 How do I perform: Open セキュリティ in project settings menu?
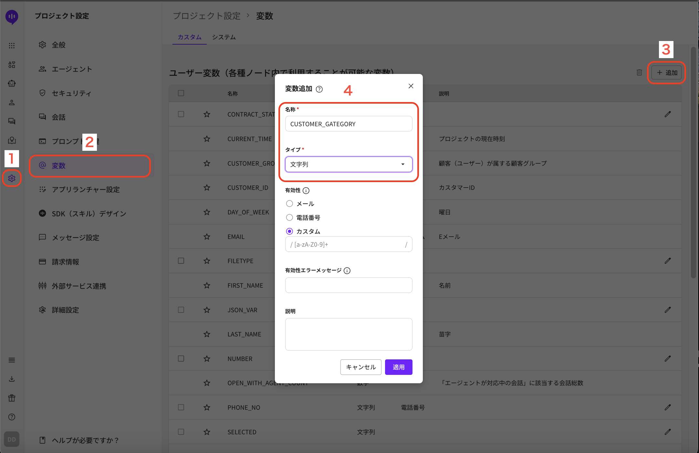(x=71, y=93)
